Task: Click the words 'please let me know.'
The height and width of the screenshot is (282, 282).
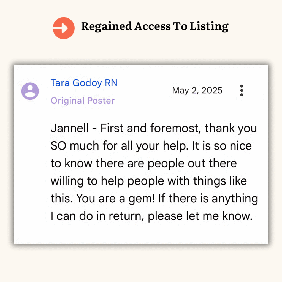Action: click(200, 216)
